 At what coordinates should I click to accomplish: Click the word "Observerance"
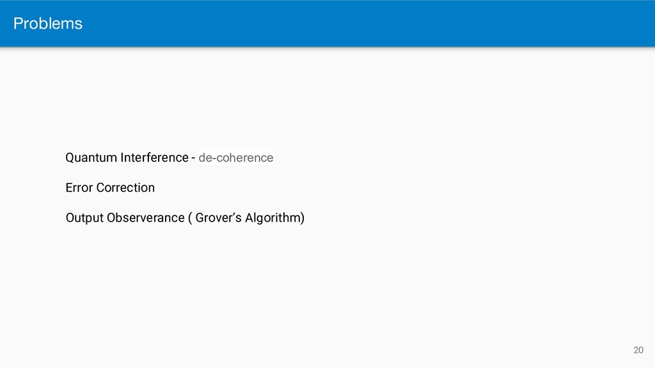point(146,218)
